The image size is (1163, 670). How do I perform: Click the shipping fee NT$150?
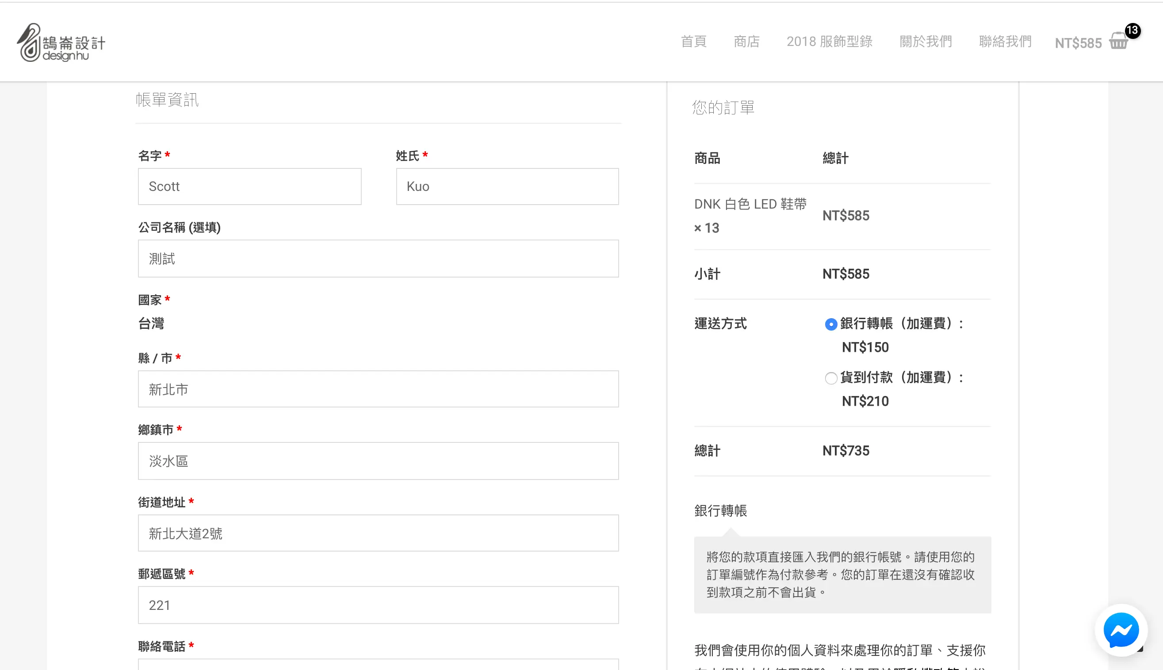click(865, 347)
